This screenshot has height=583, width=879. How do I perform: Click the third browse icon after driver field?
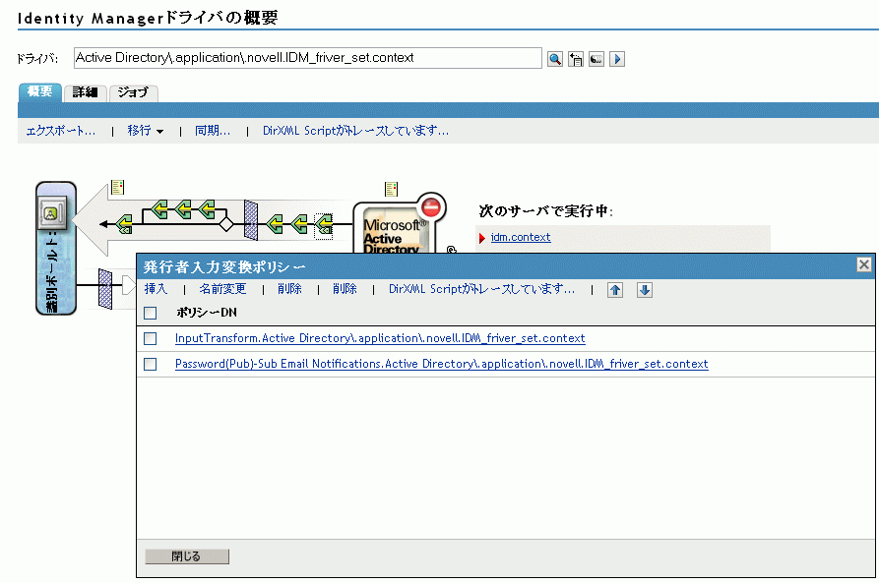(596, 59)
